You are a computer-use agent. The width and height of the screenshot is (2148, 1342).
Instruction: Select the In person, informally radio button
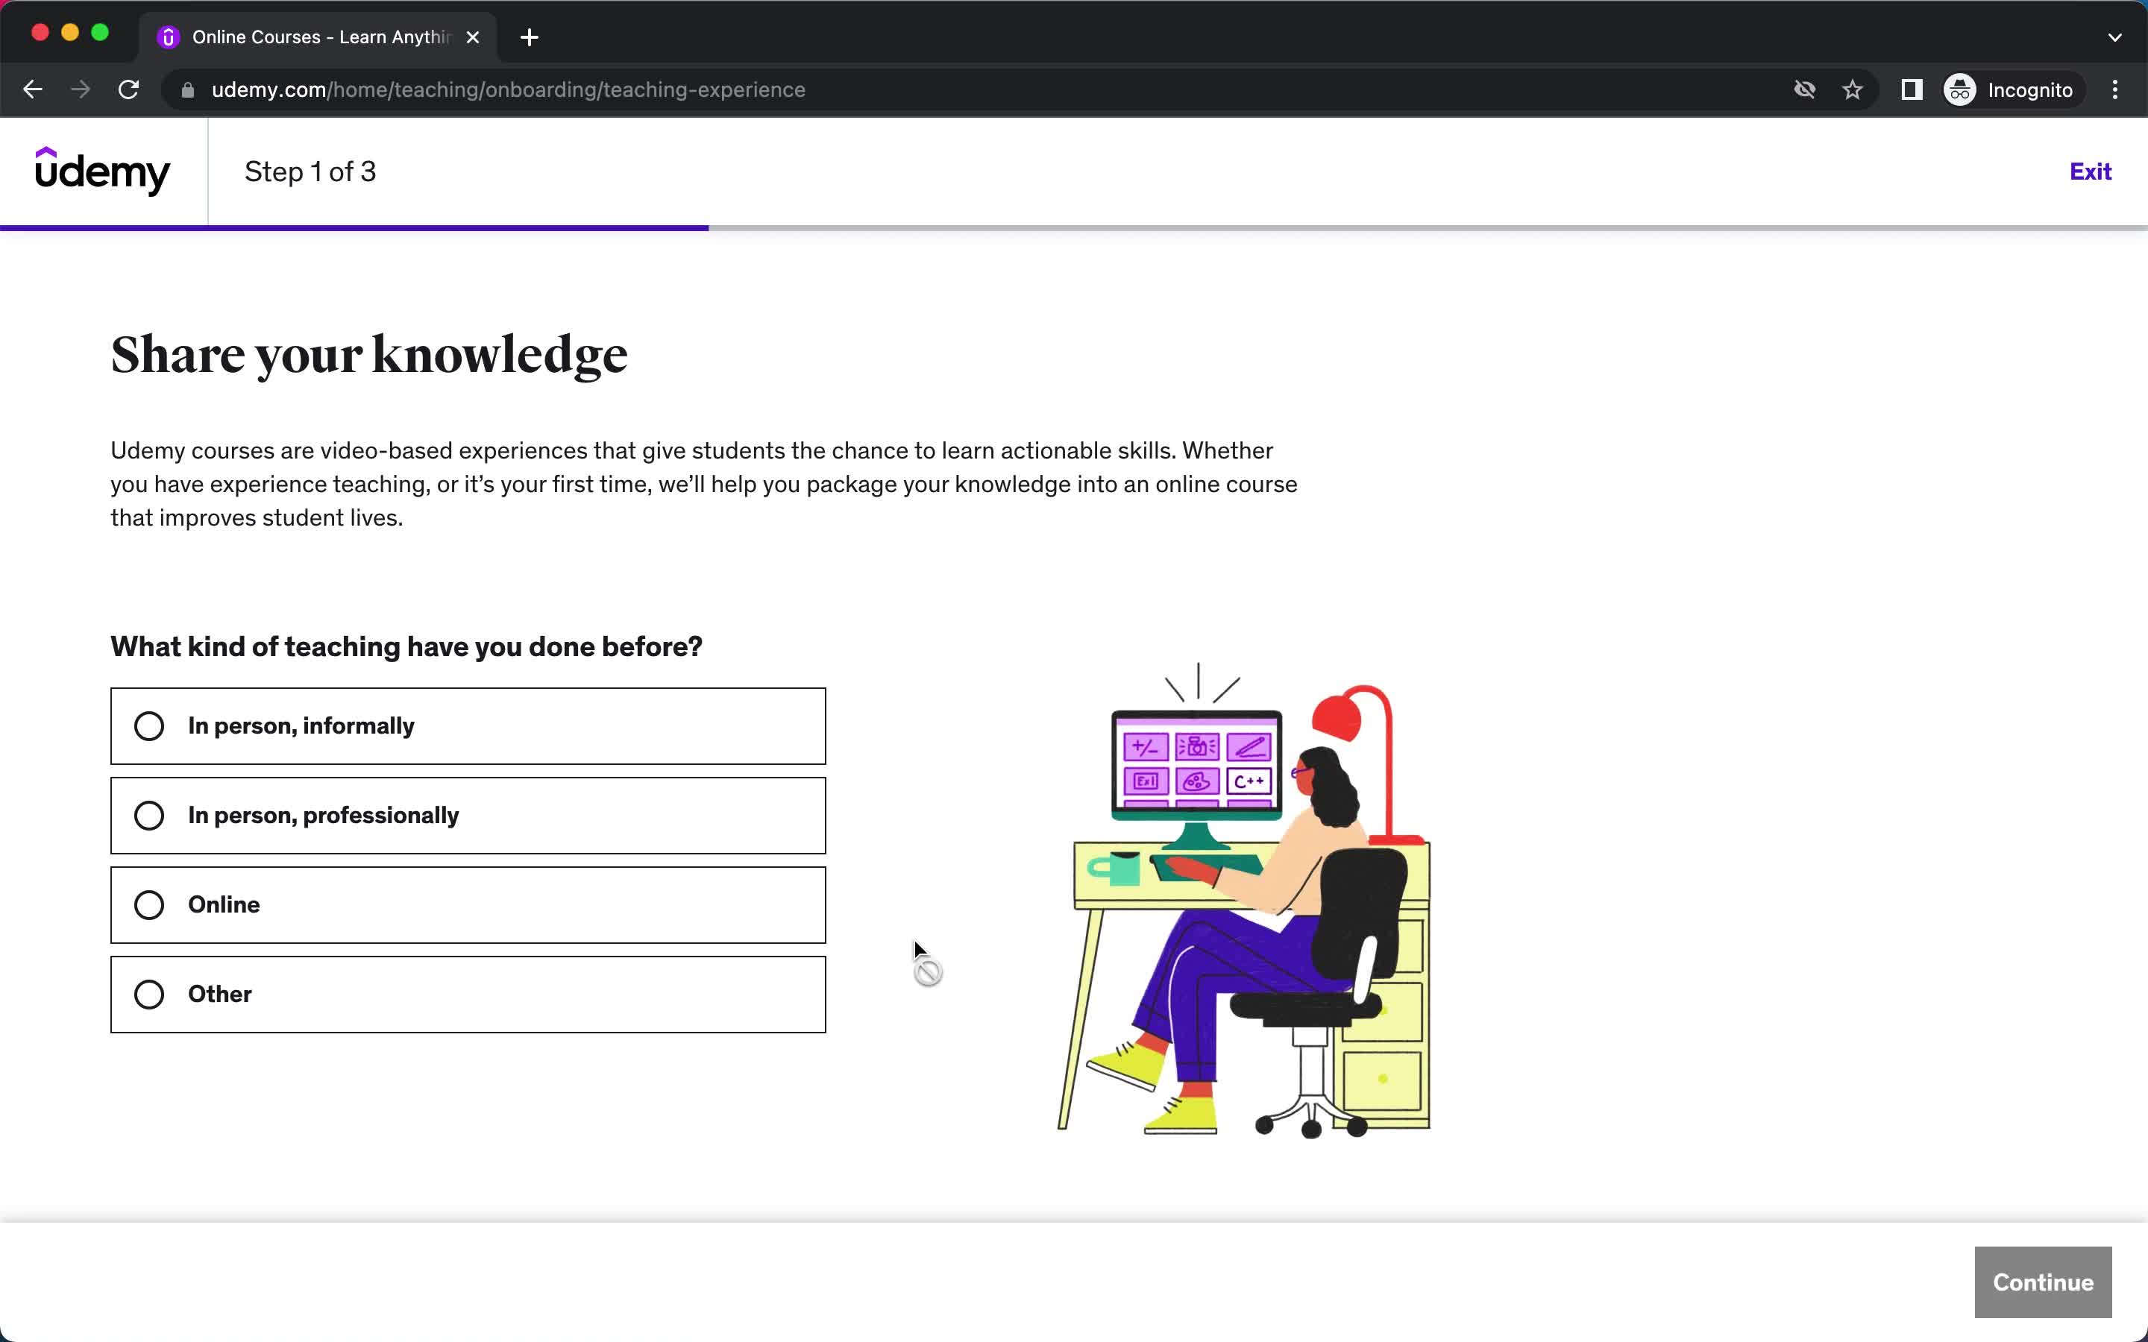[150, 725]
